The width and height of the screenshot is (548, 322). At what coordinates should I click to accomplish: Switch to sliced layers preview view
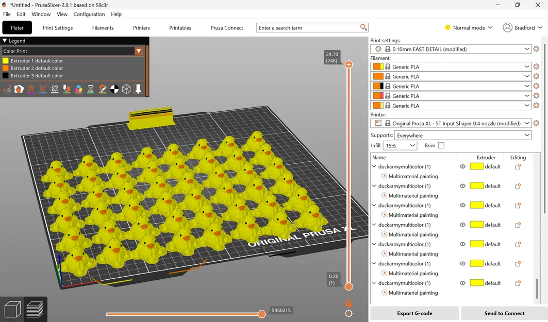(35, 310)
